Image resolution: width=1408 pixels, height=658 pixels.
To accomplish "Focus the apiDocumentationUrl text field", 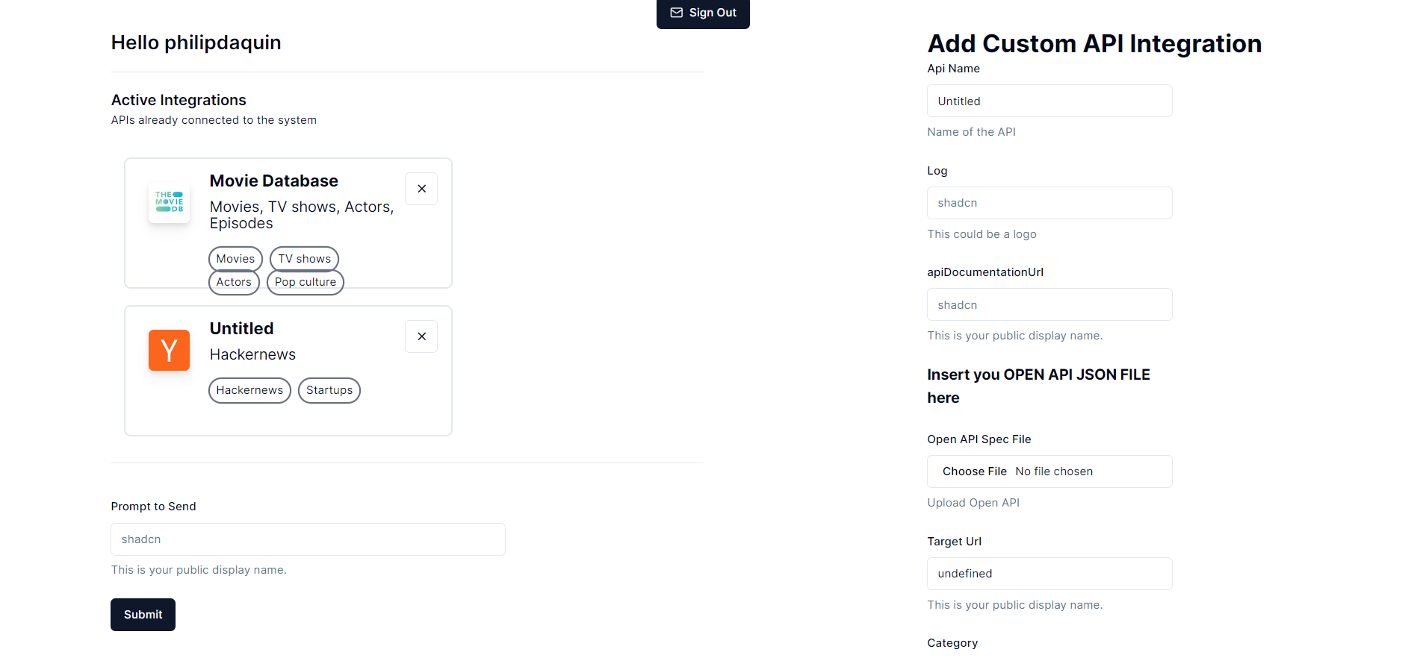I will 1049,304.
